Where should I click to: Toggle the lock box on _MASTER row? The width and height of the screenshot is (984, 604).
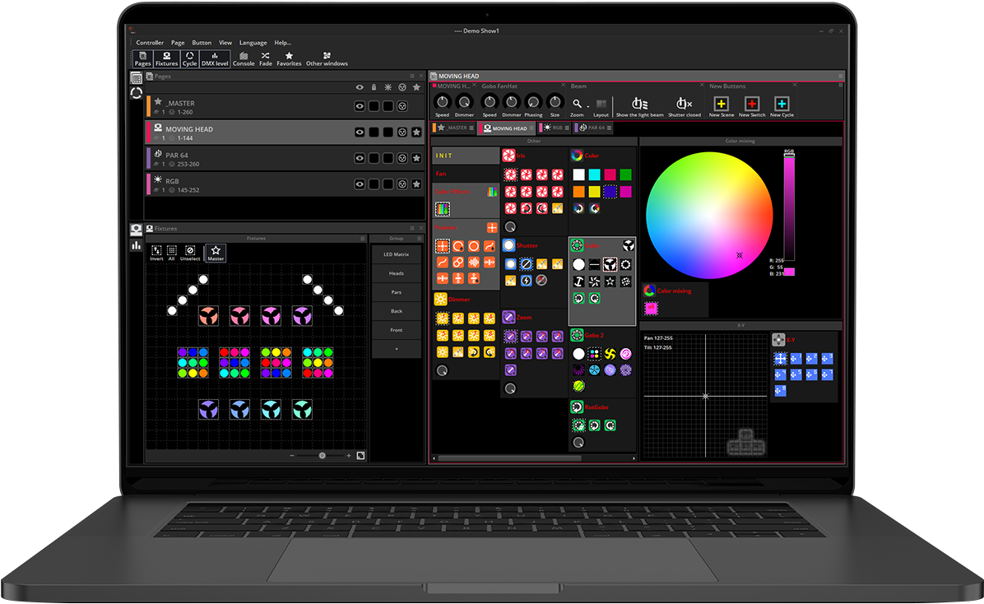pyautogui.click(x=374, y=106)
